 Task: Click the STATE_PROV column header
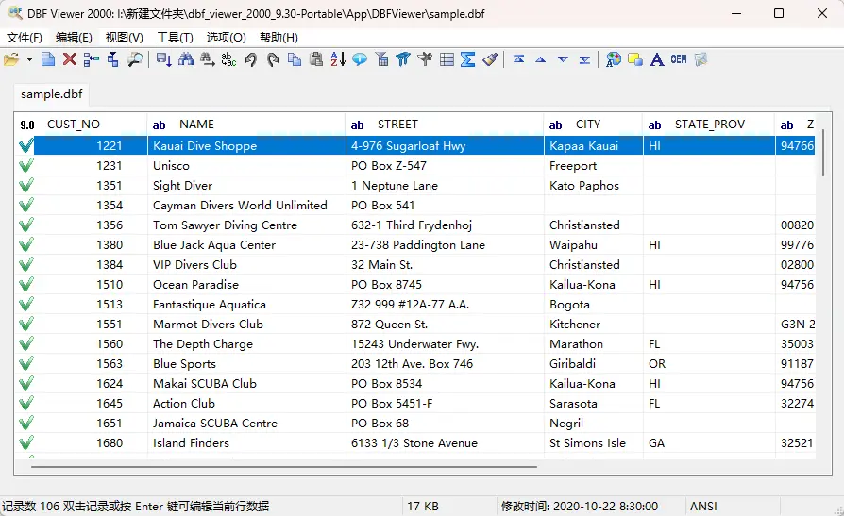click(708, 125)
